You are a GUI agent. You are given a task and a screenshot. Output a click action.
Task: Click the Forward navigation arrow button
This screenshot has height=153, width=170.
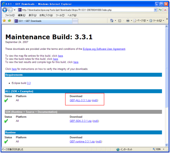click(x=10, y=10)
